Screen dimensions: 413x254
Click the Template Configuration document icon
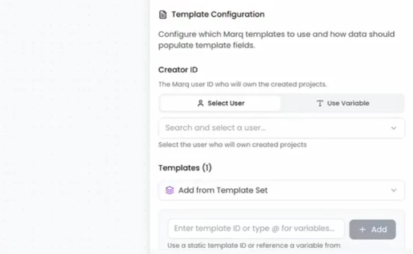click(163, 14)
